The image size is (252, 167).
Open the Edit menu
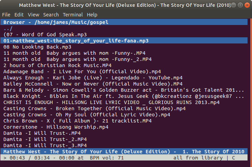[19, 15]
